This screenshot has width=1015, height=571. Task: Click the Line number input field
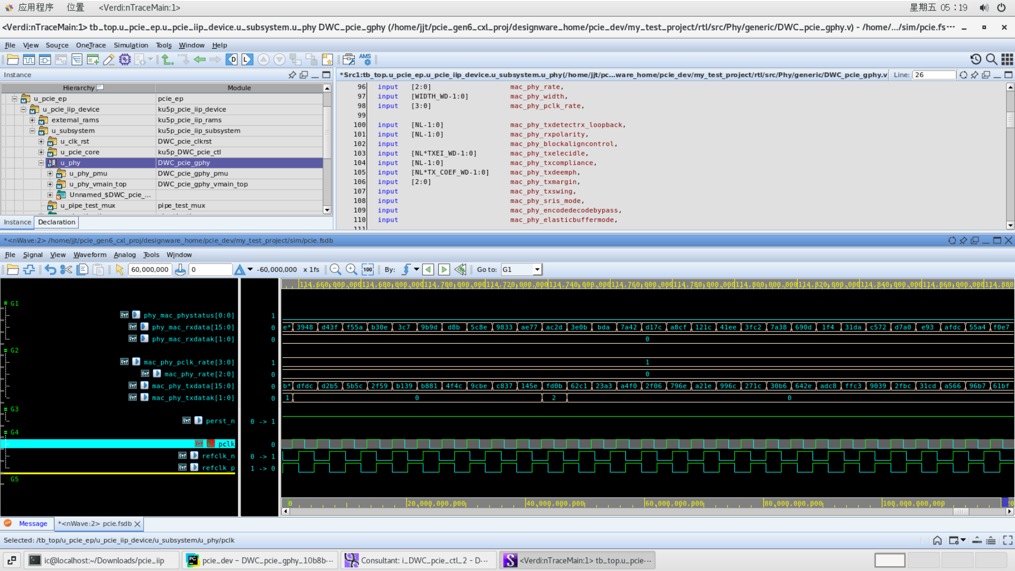click(934, 75)
